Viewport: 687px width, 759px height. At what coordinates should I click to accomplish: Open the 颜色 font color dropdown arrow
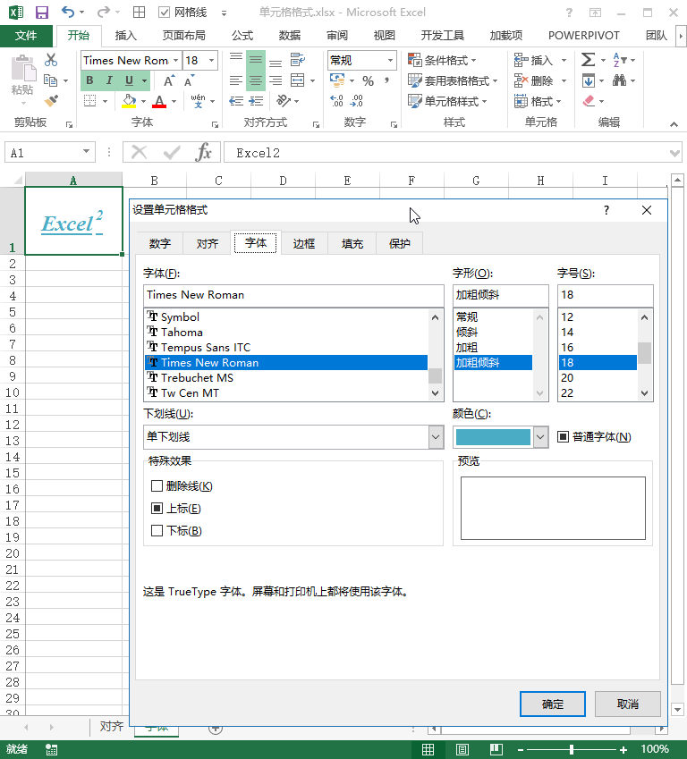coord(540,437)
